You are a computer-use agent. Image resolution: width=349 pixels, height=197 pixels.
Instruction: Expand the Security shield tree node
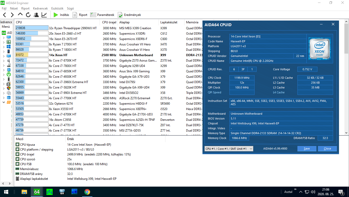click(4, 88)
